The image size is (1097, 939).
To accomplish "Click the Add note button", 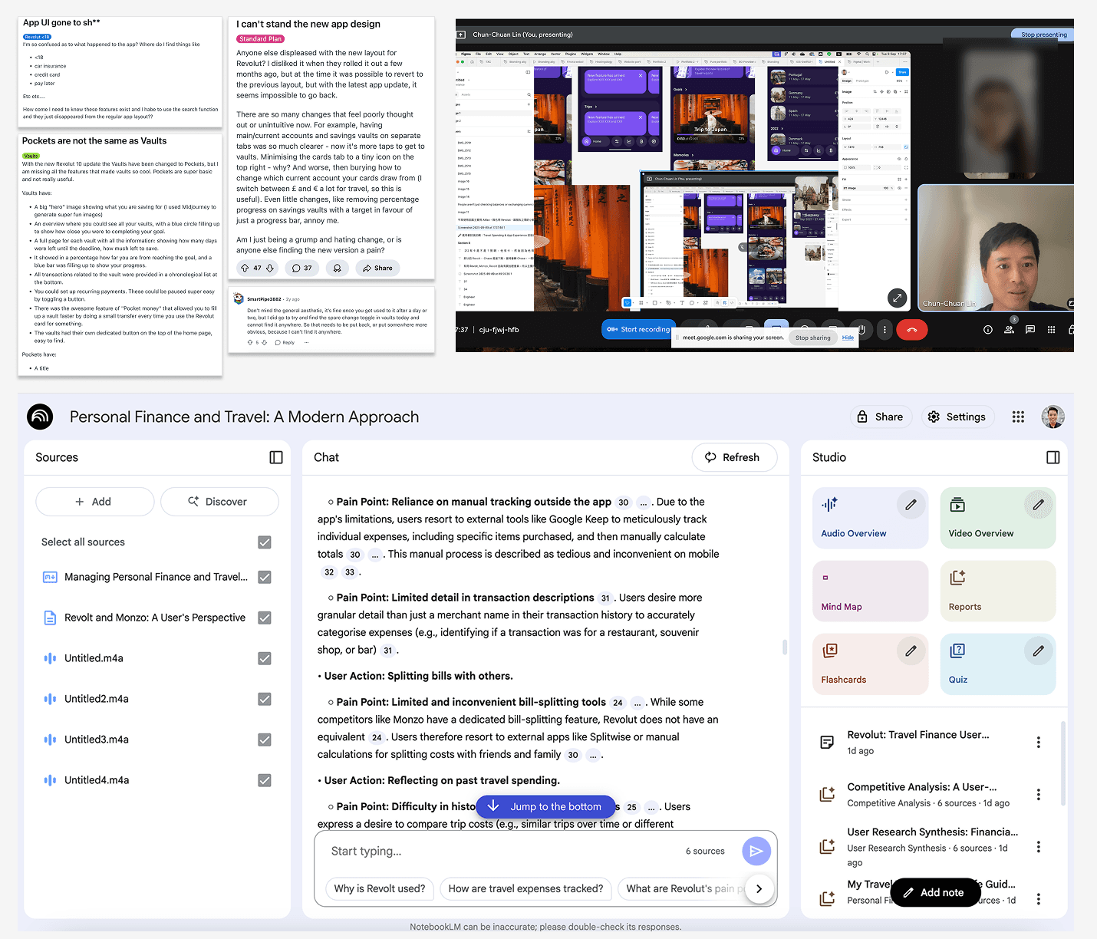I will point(935,892).
